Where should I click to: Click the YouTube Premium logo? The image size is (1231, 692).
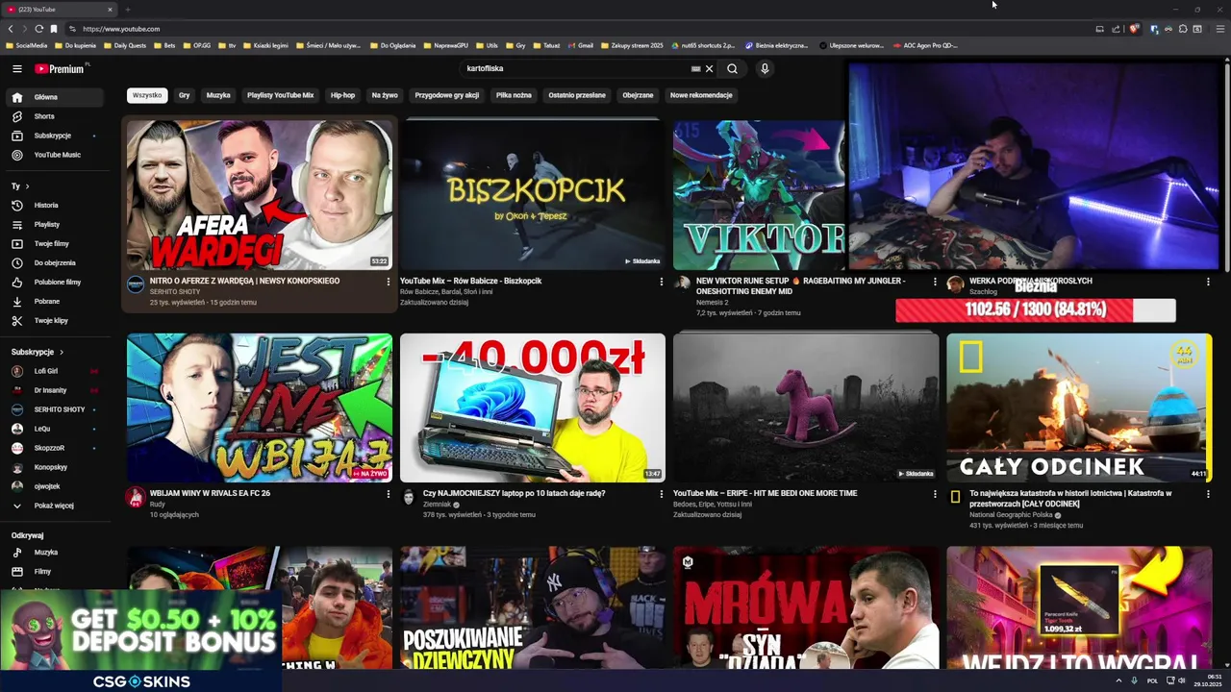click(x=62, y=69)
